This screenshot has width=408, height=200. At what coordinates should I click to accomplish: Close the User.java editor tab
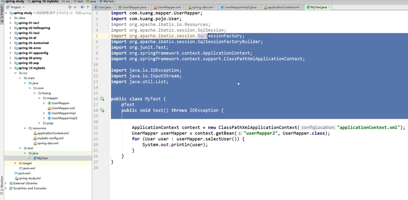(113, 7)
